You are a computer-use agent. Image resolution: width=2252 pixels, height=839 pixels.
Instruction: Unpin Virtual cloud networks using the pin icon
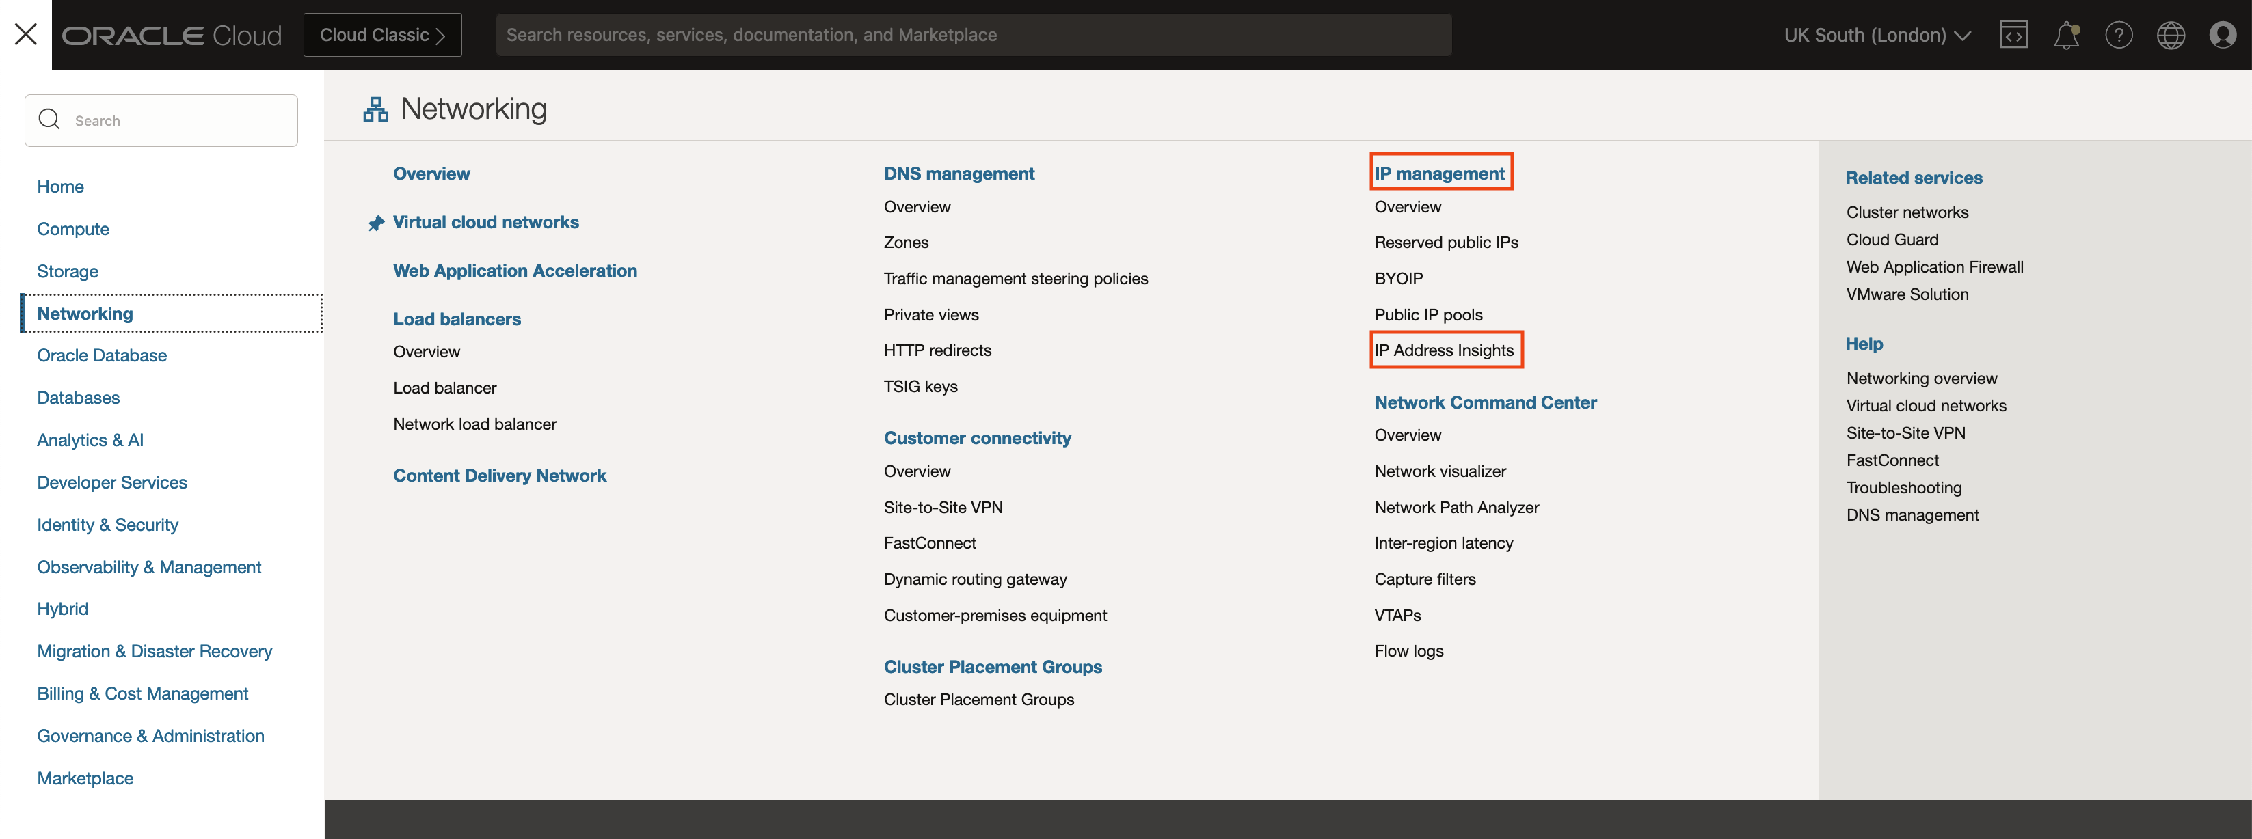pos(376,222)
